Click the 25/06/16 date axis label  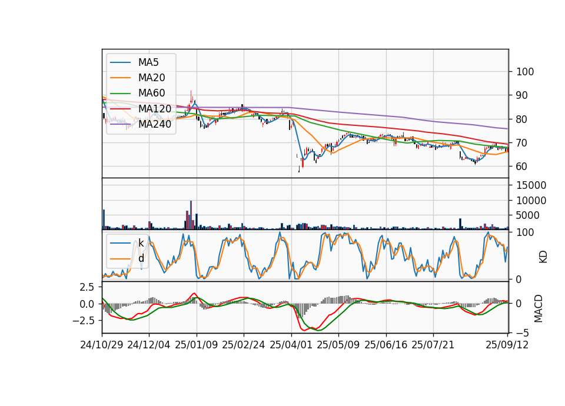pyautogui.click(x=386, y=345)
